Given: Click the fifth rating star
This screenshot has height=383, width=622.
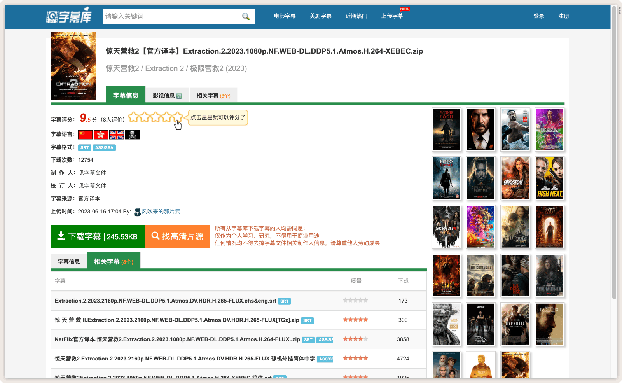Looking at the screenshot, I should (x=178, y=117).
